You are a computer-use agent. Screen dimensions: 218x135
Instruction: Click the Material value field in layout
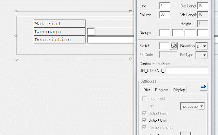point(110,24)
